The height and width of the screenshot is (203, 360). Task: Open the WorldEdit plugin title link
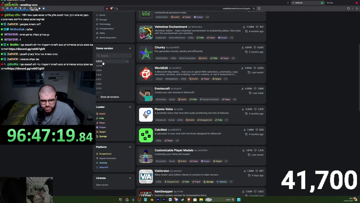161,68
